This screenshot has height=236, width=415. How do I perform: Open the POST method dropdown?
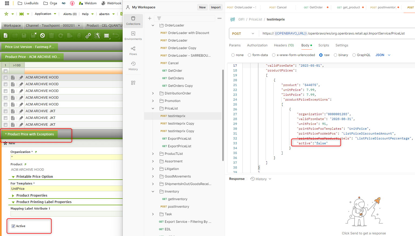pyautogui.click(x=243, y=33)
